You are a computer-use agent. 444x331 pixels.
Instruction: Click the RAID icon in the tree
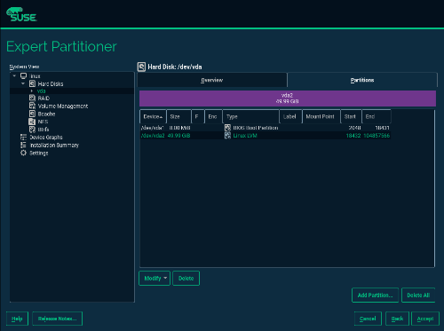(32, 98)
